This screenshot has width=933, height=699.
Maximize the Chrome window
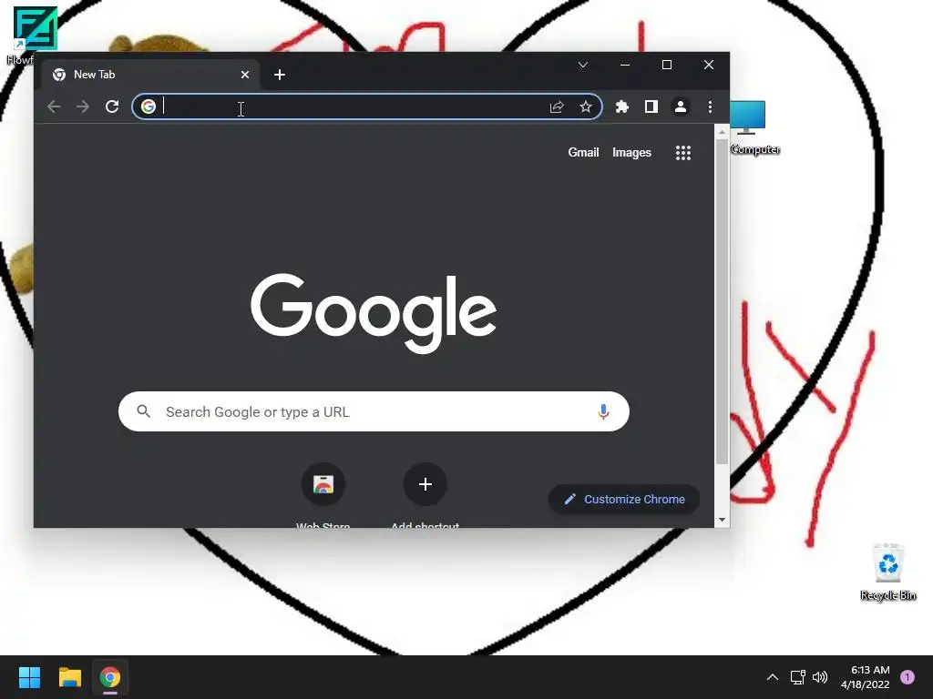(667, 65)
